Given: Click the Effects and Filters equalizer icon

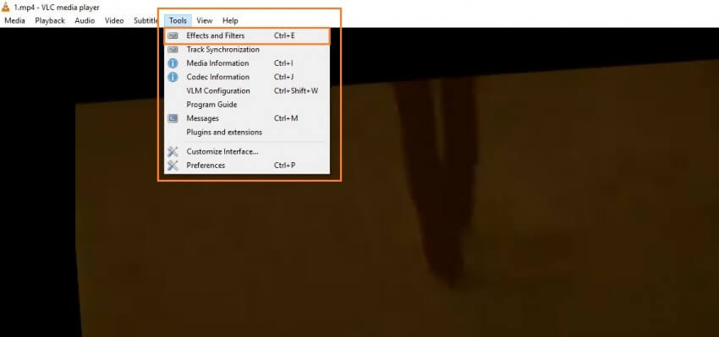Looking at the screenshot, I should coord(173,35).
